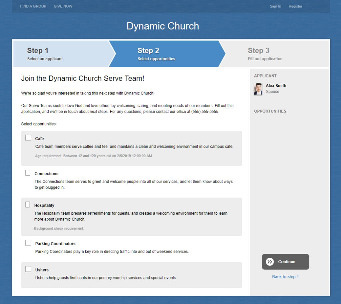Click the Background check requirement note
341x304 pixels.
coord(59,229)
